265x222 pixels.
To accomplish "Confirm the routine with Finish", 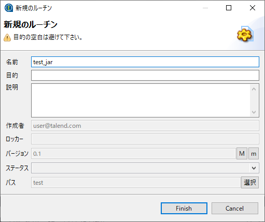I will pos(184,209).
